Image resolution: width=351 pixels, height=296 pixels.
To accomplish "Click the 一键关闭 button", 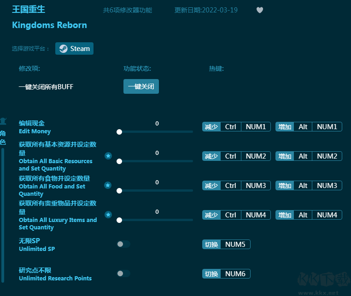I will point(141,86).
